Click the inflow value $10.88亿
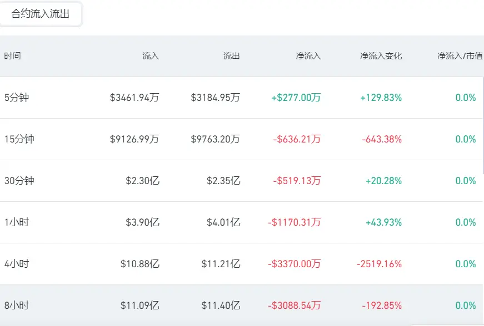Viewport: 484px width, 326px height. click(140, 264)
